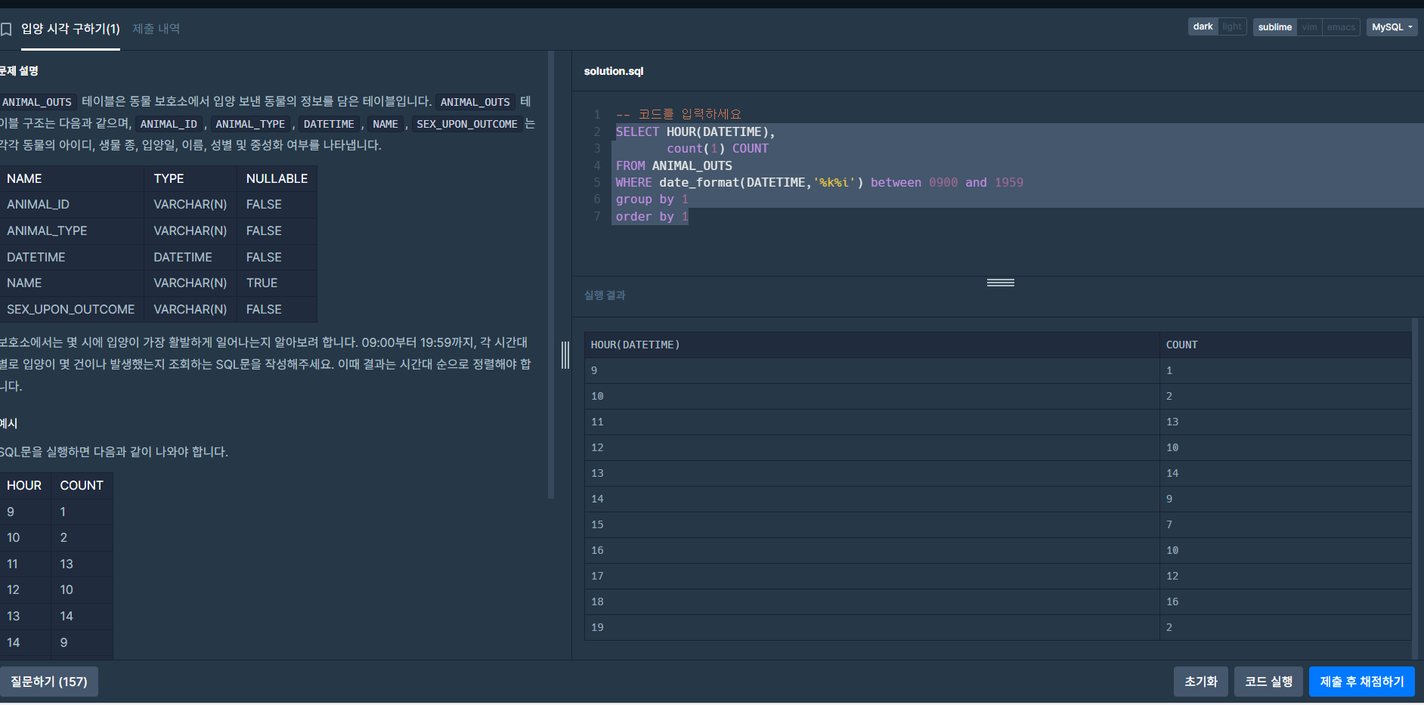1424x705 pixels.
Task: Choose the sublime keymap option
Action: (x=1275, y=27)
